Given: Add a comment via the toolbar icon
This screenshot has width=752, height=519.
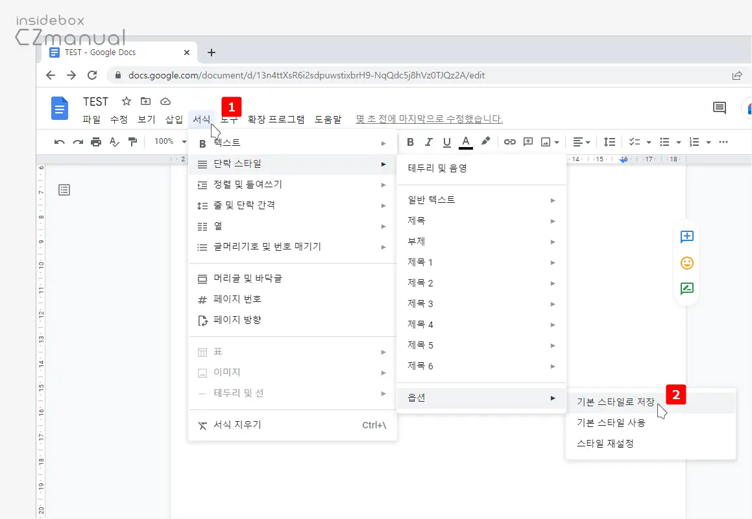Looking at the screenshot, I should (528, 141).
